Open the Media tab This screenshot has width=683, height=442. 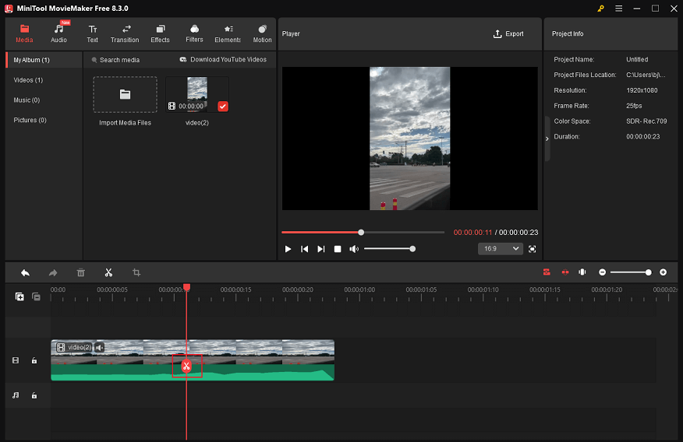click(24, 33)
